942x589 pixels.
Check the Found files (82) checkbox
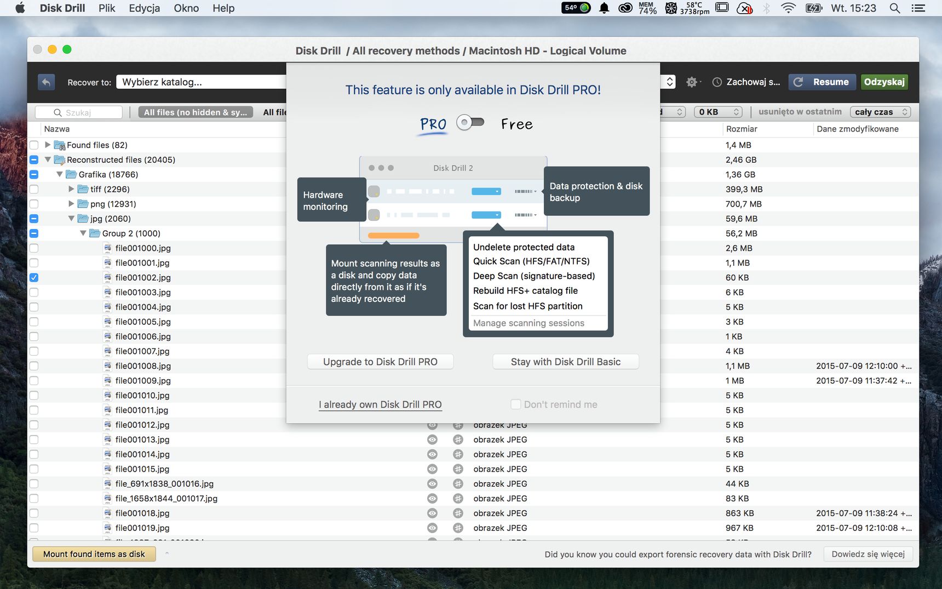[x=34, y=145]
